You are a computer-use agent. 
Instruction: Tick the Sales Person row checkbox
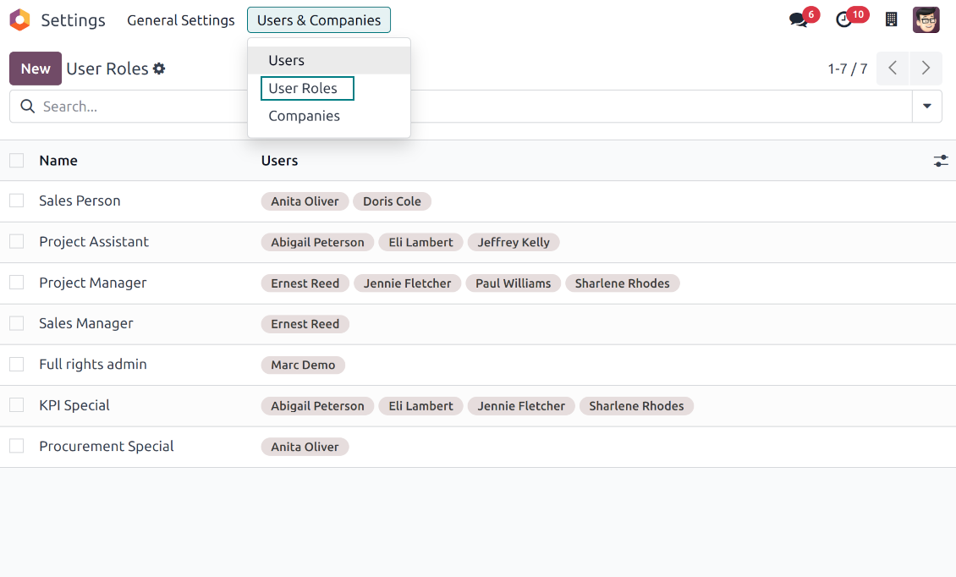click(17, 201)
